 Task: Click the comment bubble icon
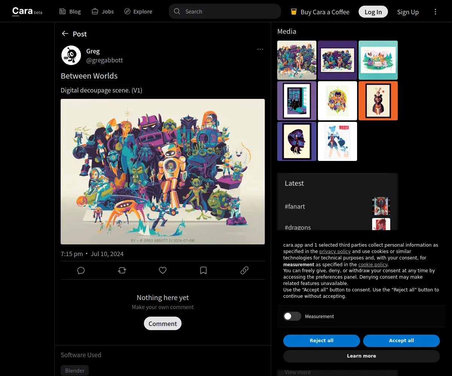tap(81, 270)
